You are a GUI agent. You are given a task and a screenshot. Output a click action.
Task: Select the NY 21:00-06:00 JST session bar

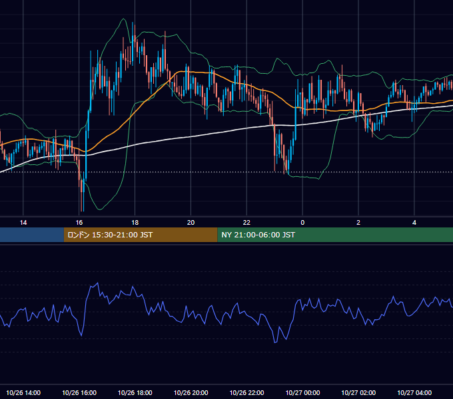tap(335, 235)
